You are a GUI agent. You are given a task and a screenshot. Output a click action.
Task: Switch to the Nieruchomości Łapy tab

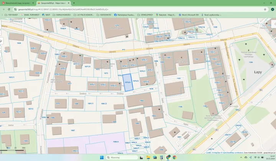(x=17, y=3)
